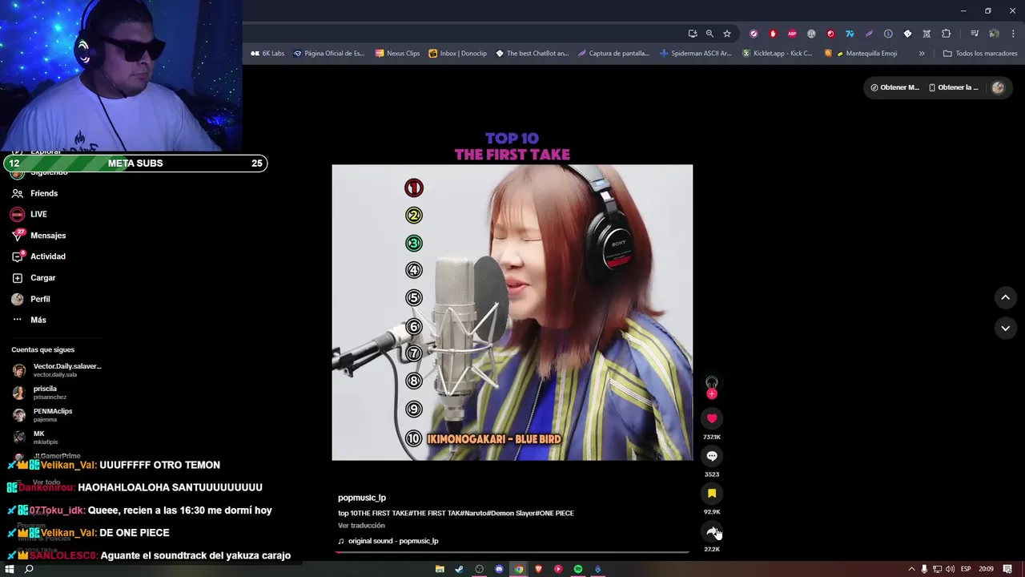
Task: Open browser zoom magnifier icon
Action: (709, 34)
